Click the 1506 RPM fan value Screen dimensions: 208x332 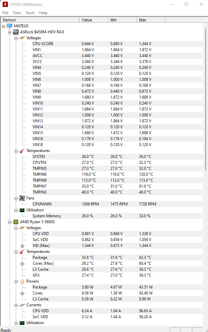90,204
